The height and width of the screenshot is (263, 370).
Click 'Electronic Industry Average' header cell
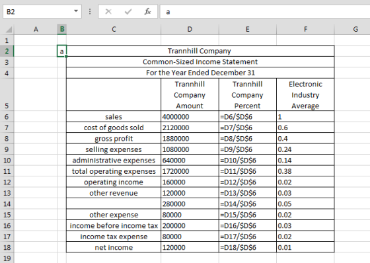[x=305, y=94]
